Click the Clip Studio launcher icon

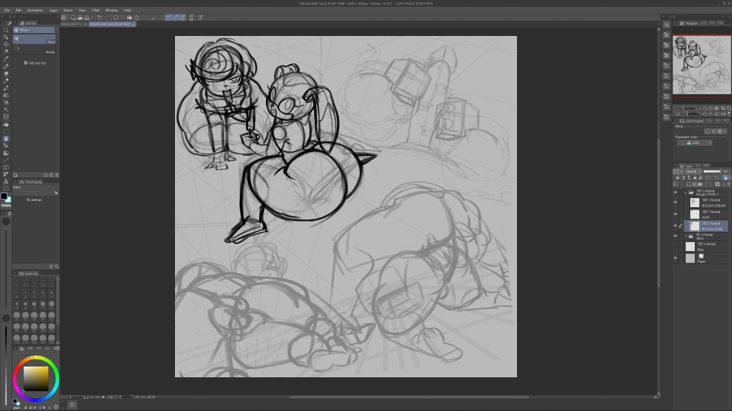tap(63, 17)
